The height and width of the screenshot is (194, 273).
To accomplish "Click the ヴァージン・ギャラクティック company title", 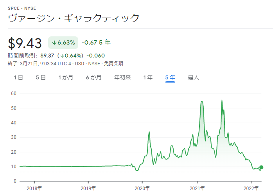I will [74, 18].
